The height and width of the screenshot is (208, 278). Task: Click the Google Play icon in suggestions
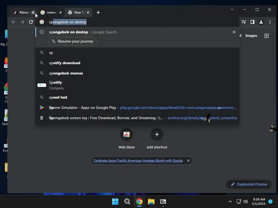tap(42, 108)
